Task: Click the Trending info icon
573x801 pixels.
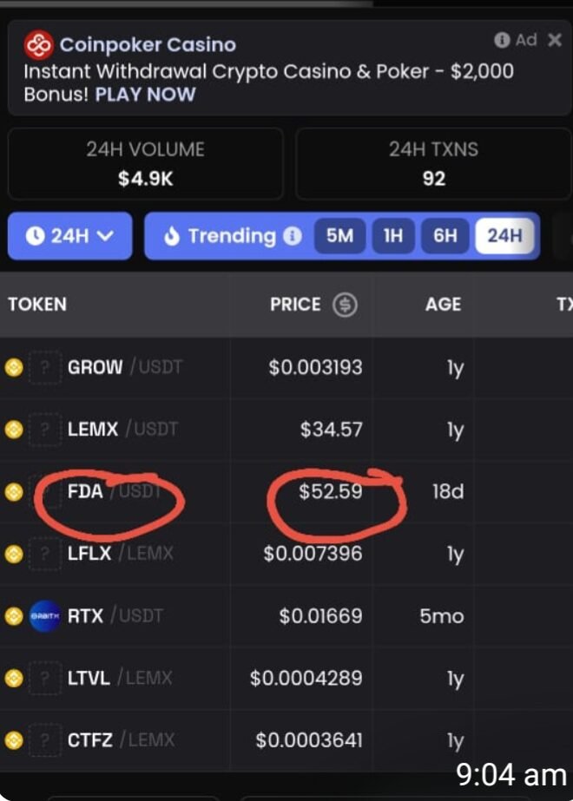Action: [293, 236]
